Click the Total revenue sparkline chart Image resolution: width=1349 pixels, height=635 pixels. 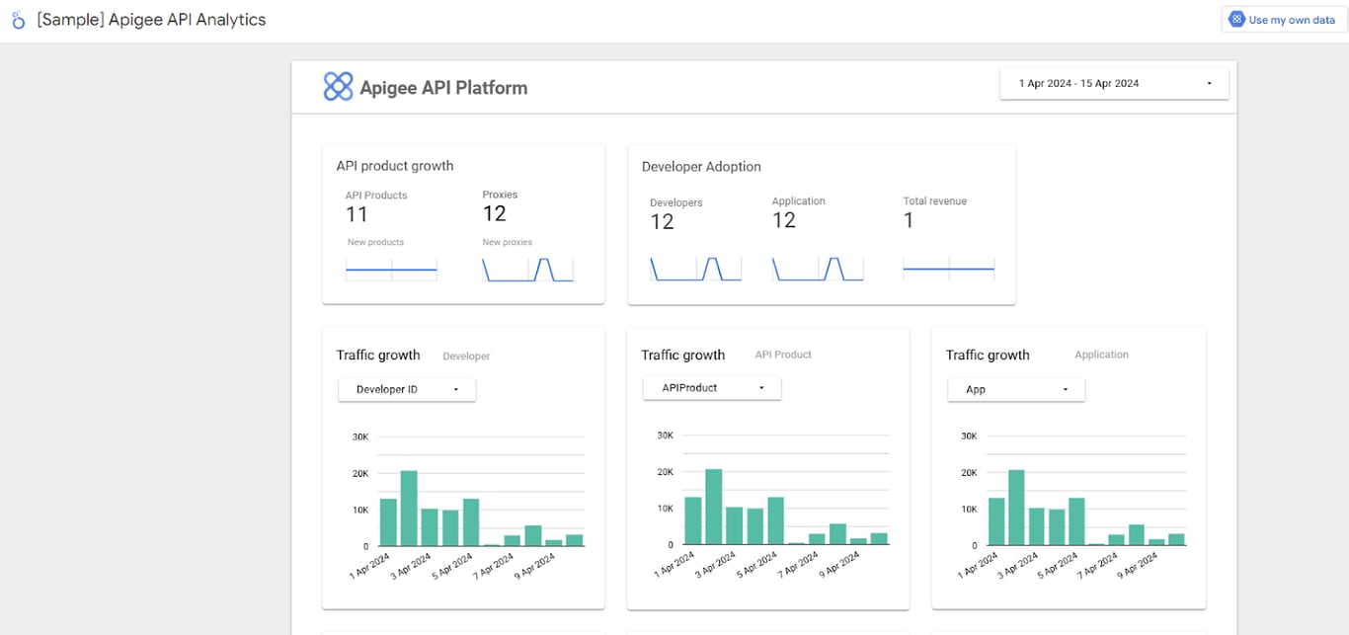pyautogui.click(x=949, y=269)
